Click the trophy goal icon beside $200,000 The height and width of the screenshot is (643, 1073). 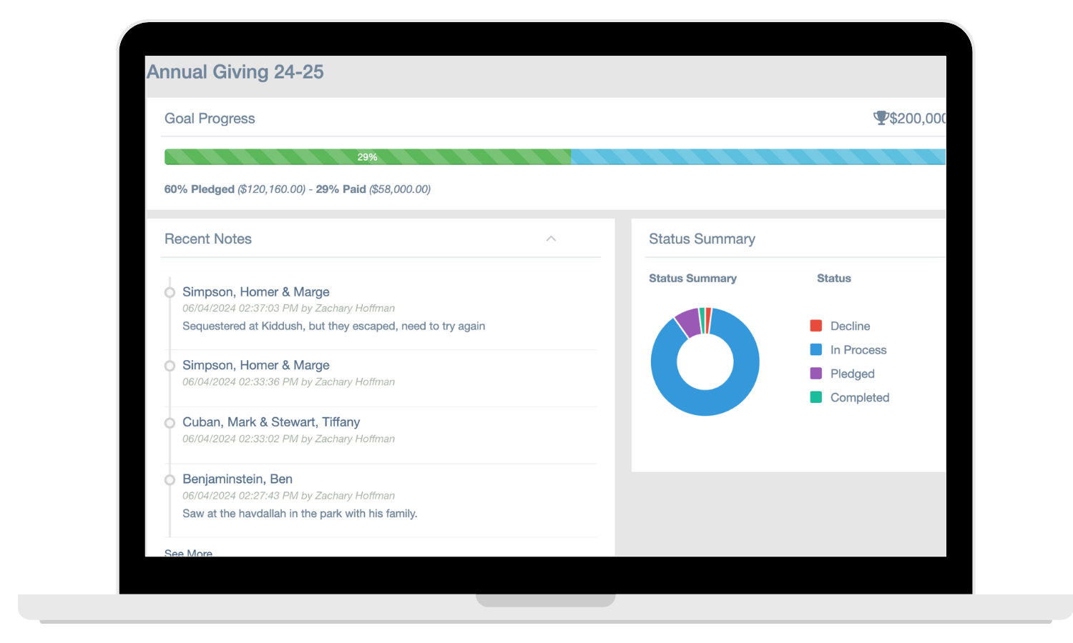pos(881,117)
